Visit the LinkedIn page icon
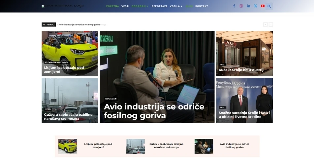314x158 pixels. tap(248, 6)
